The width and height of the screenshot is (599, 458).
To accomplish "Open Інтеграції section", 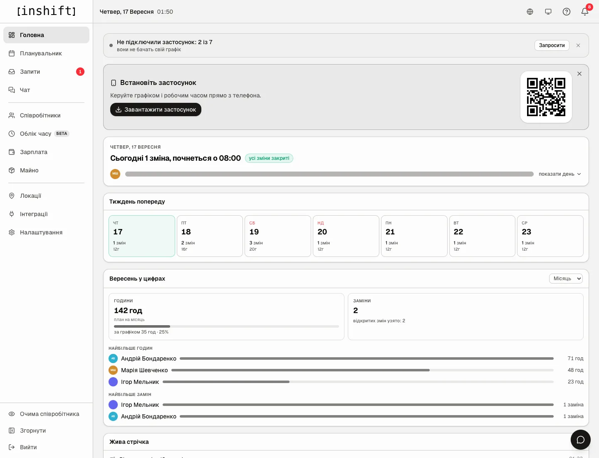I will click(x=46, y=214).
